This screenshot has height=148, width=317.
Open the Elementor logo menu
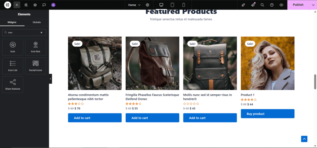tap(7, 5)
